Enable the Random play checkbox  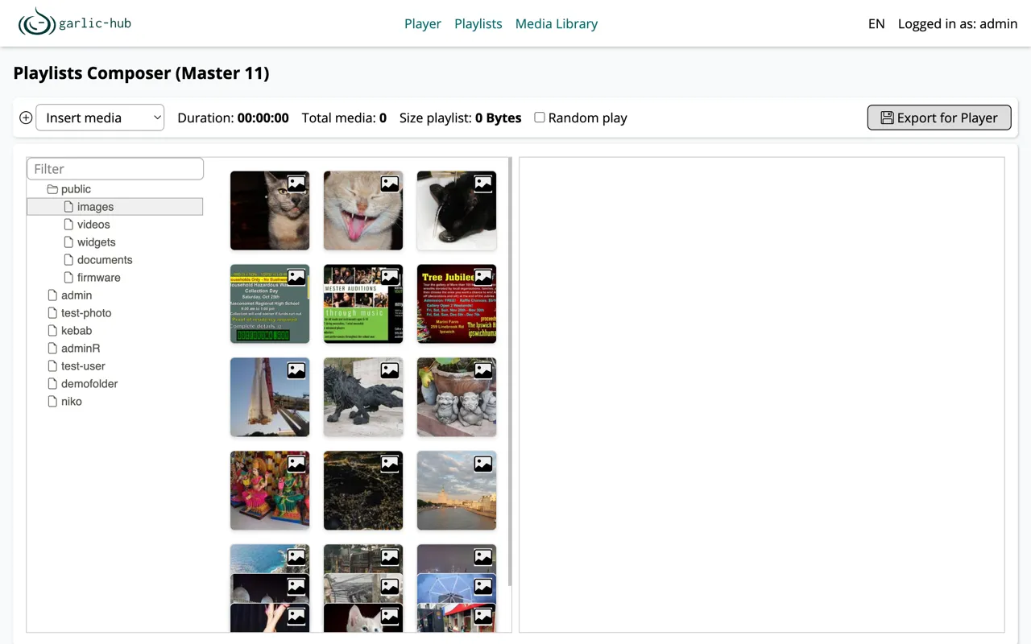(540, 118)
